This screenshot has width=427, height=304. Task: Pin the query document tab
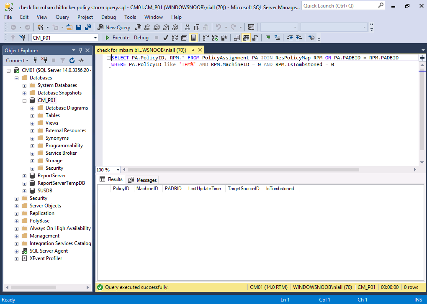pos(192,50)
